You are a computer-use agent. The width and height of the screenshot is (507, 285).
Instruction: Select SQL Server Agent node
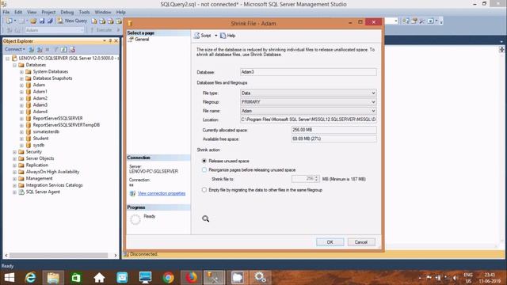(x=43, y=192)
